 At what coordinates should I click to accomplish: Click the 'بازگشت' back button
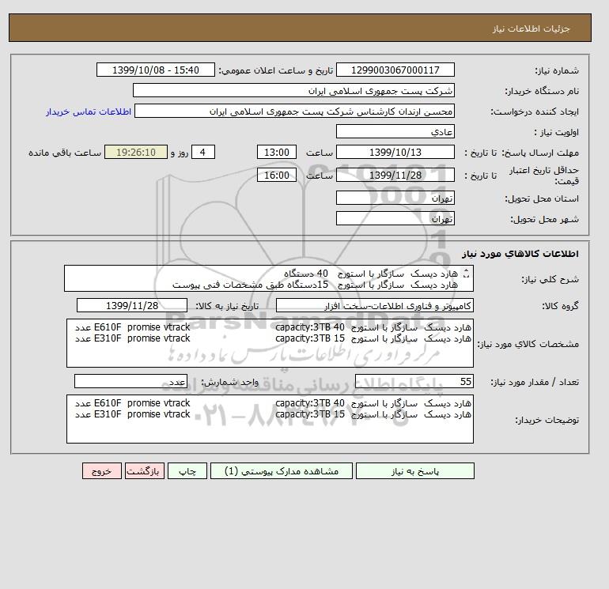click(145, 471)
